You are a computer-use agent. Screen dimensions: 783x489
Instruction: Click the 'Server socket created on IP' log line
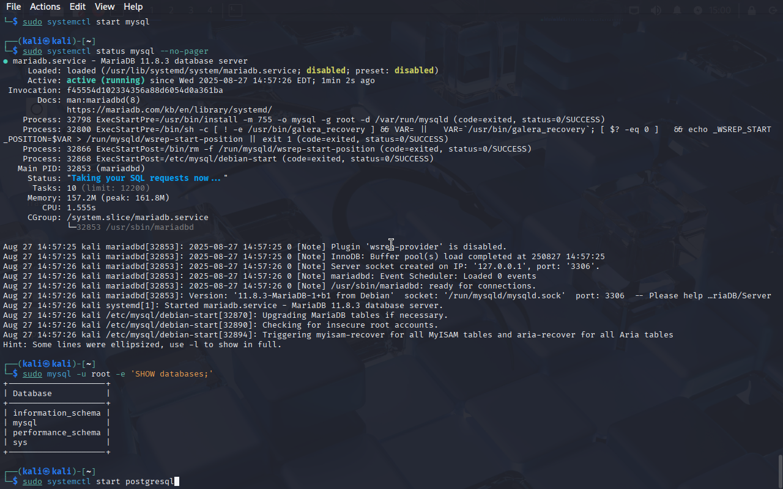click(x=302, y=267)
